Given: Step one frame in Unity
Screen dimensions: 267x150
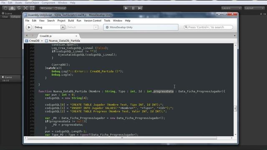Looking at the screenshot, I should (x=140, y=8).
